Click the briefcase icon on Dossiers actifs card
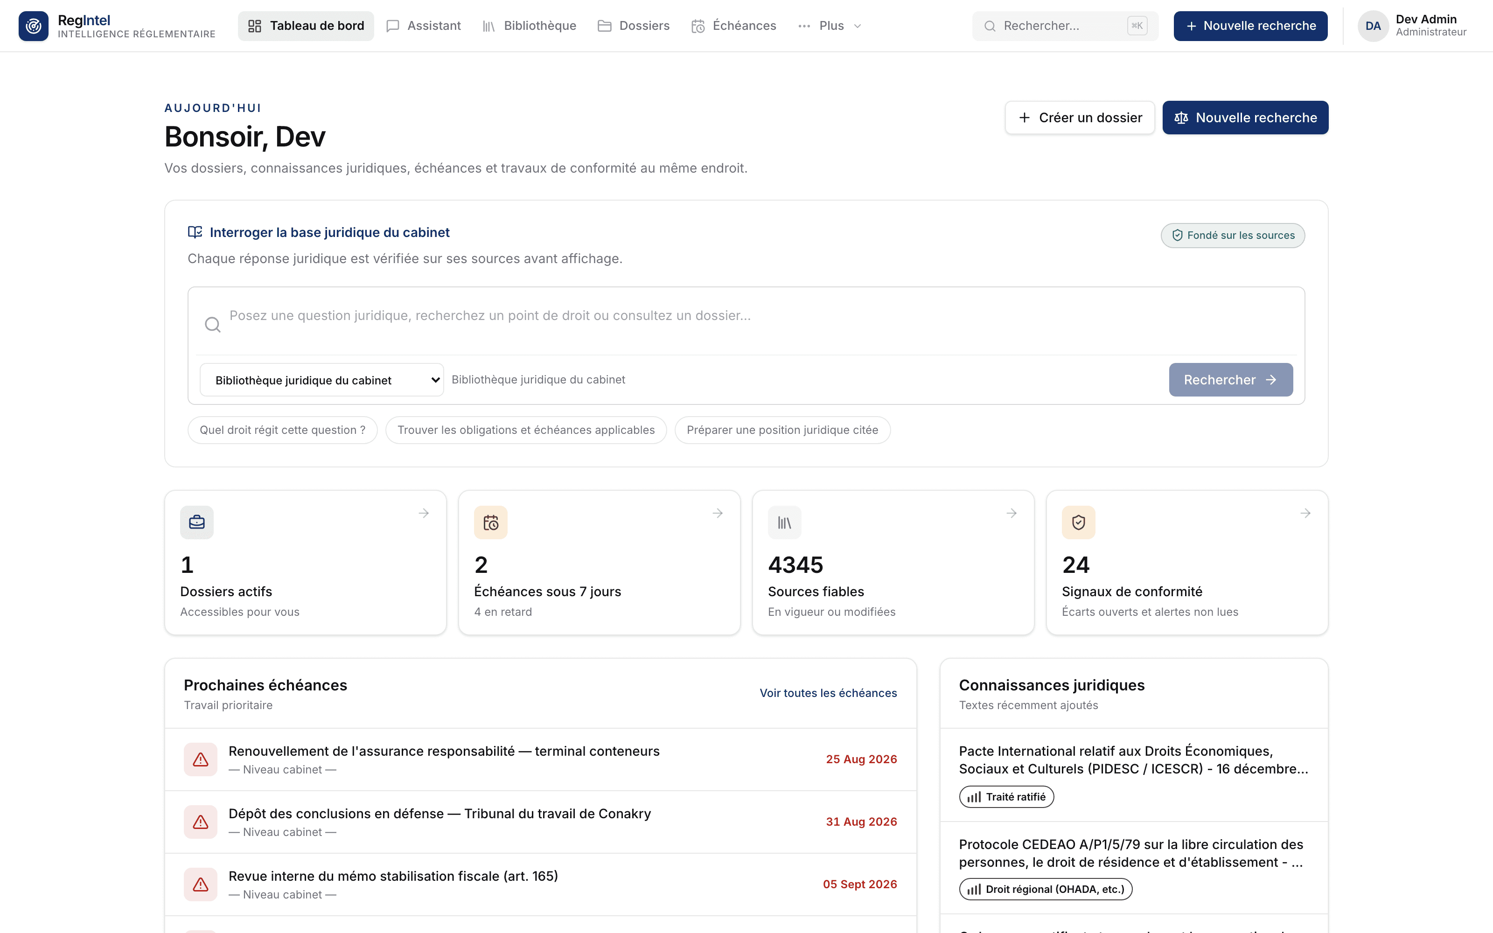 pyautogui.click(x=197, y=522)
